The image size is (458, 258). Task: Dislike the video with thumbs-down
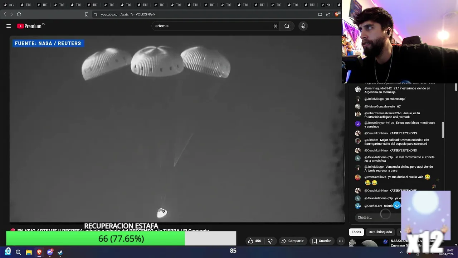click(270, 241)
